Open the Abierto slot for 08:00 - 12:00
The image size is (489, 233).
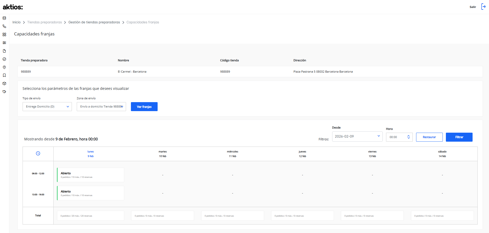[x=91, y=175]
